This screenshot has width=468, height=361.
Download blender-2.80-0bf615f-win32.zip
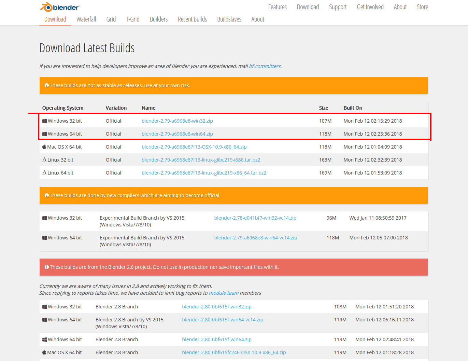(217, 306)
